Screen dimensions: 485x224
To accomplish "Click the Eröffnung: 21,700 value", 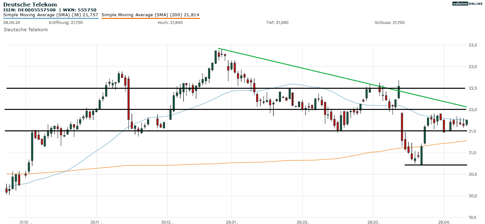I will 66,22.
